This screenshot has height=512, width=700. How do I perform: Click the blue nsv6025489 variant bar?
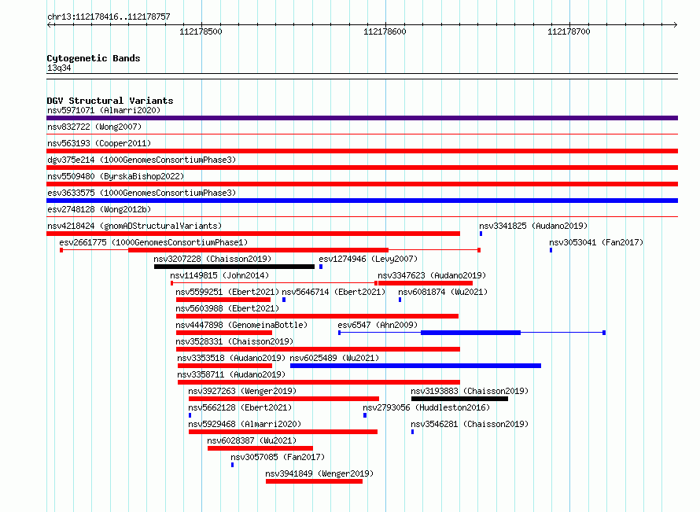pos(415,366)
